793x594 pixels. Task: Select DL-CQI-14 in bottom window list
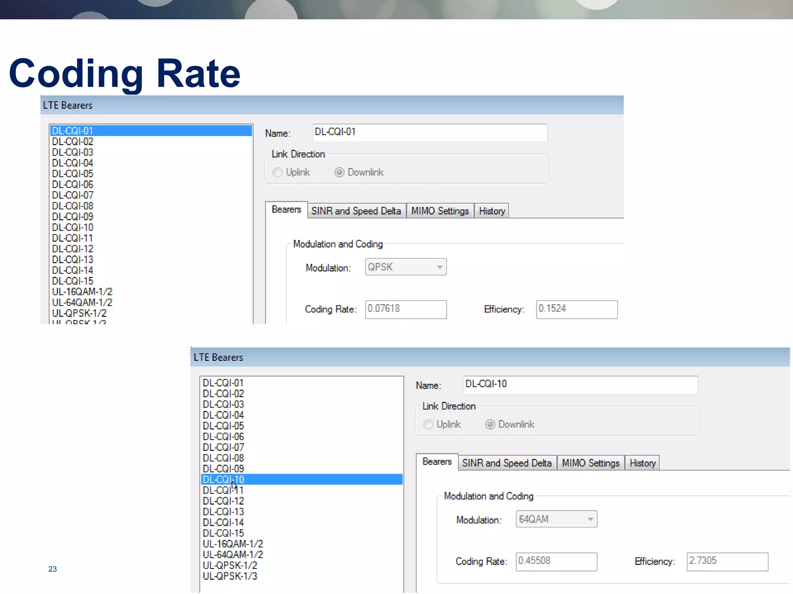(x=302, y=522)
